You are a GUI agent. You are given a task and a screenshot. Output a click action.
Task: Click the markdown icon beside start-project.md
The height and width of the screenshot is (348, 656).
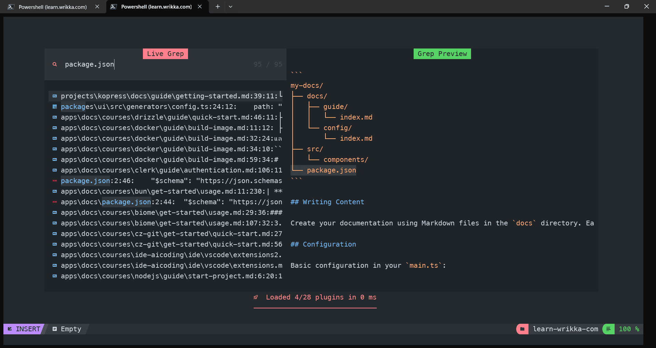[x=55, y=276]
